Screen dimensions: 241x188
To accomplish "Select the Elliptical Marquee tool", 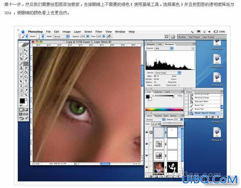I will pos(21,50).
